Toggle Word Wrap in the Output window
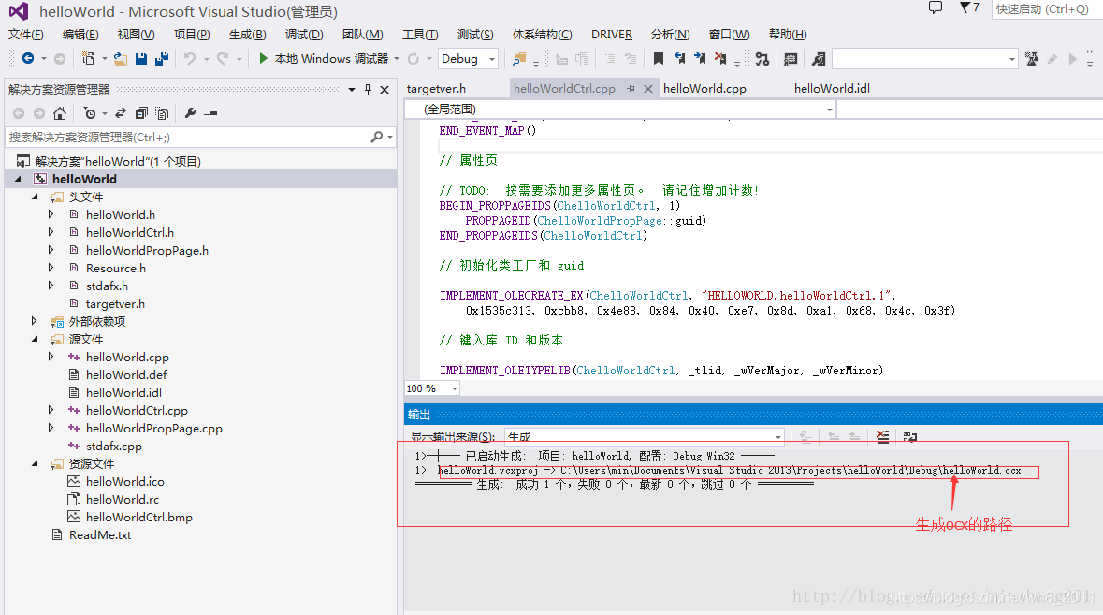 (x=909, y=436)
